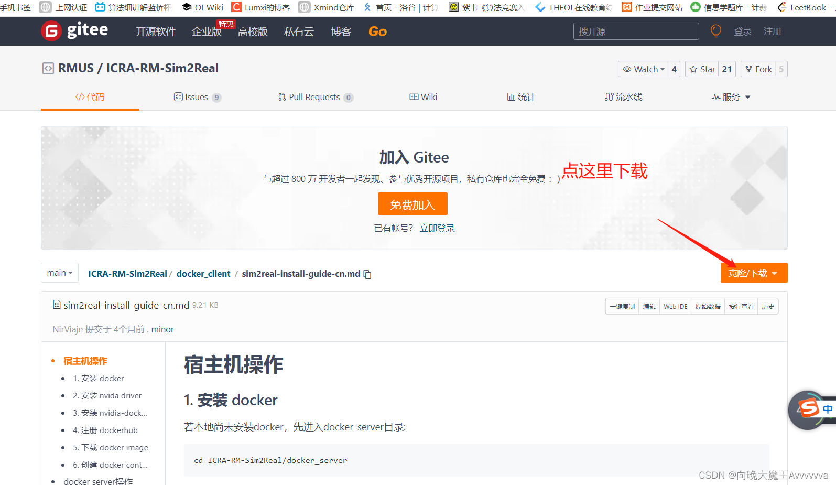
Task: Open 首页 - 洛谷 bookmark
Action: click(x=400, y=7)
